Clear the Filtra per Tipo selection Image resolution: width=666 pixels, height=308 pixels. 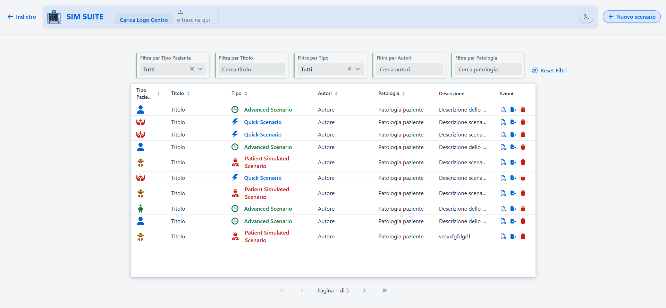pyautogui.click(x=349, y=69)
